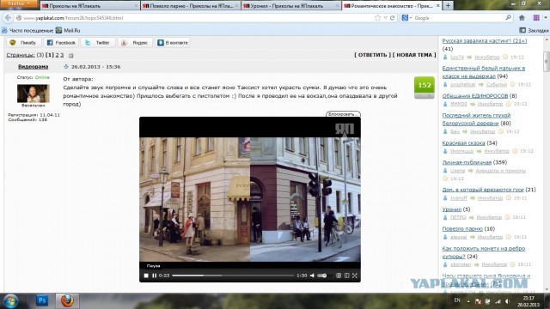The image size is (550, 309).
Task: Open the taskbar clock showing 23:17
Action: 529,301
